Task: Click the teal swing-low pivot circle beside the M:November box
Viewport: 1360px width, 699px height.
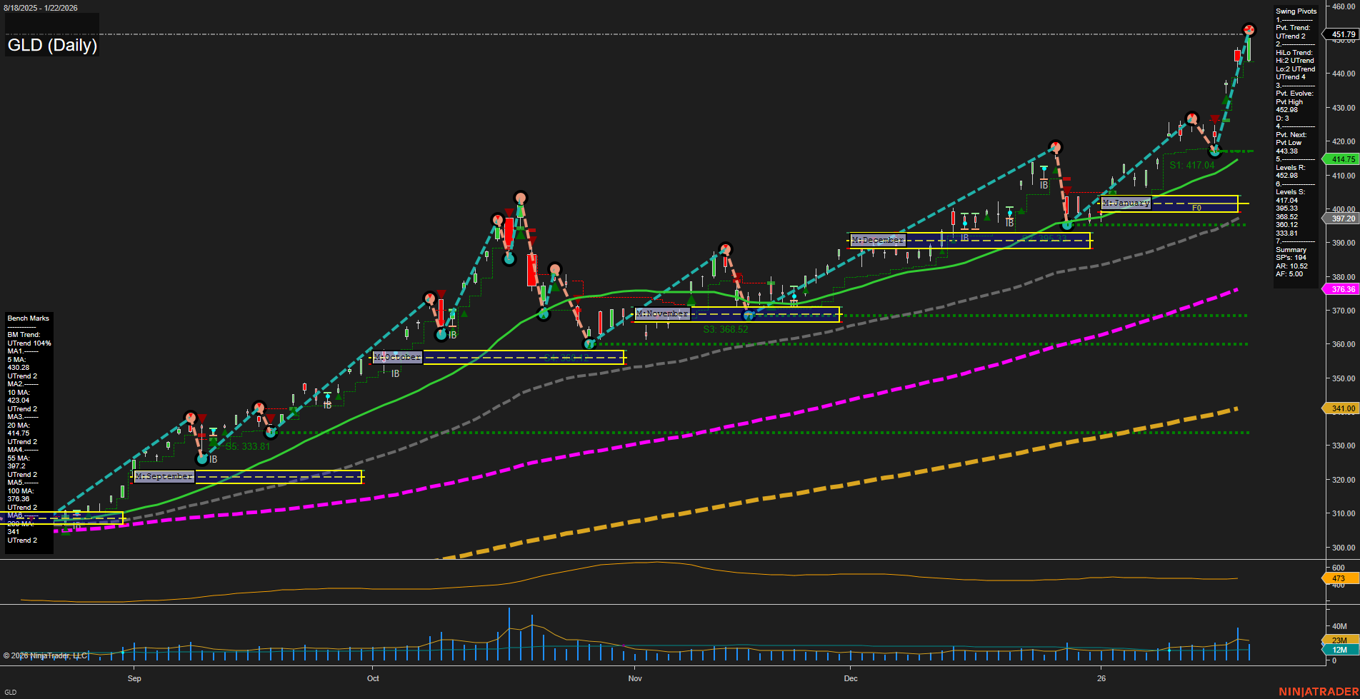Action: [x=747, y=314]
